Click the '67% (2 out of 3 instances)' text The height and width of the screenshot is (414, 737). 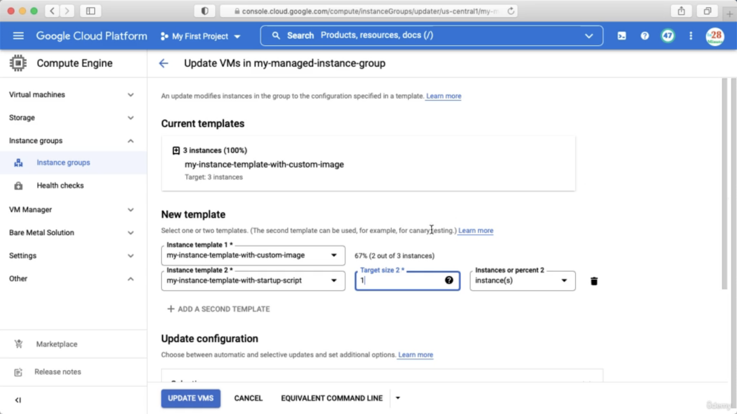tap(395, 256)
